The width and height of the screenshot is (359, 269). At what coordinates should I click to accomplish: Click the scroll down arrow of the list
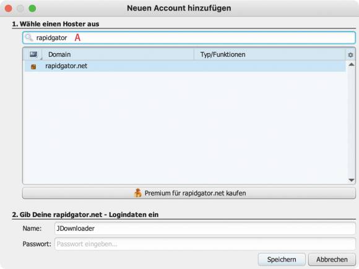coord(351,180)
